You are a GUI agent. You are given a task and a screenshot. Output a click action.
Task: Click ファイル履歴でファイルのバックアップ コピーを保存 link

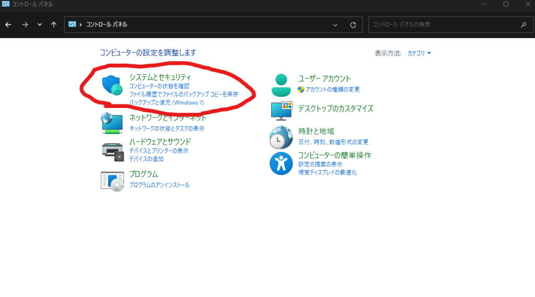183,94
